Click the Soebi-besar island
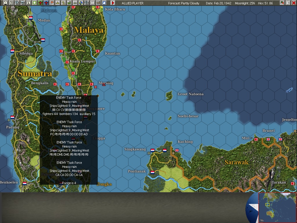 coord(170,118)
